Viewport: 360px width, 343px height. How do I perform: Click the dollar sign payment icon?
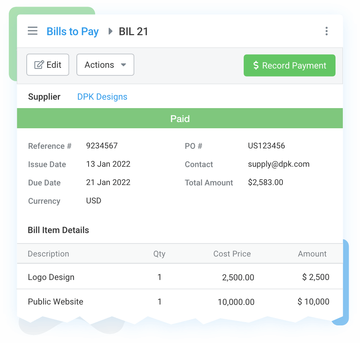pyautogui.click(x=256, y=66)
